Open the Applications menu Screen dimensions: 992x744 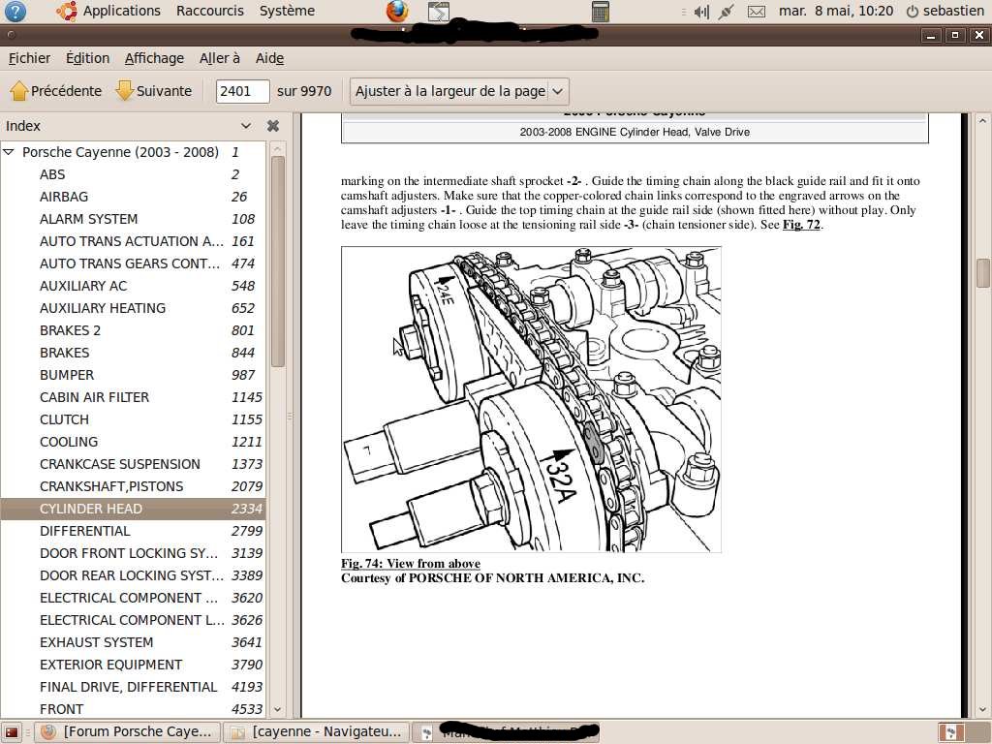pyautogui.click(x=121, y=11)
